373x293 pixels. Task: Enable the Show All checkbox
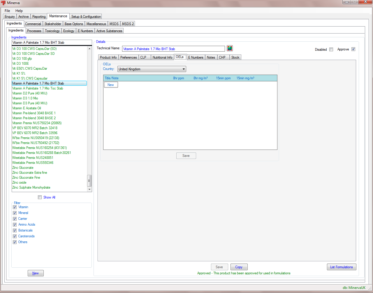(40, 197)
